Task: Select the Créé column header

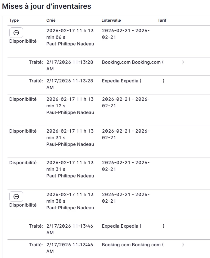Action: click(x=51, y=20)
